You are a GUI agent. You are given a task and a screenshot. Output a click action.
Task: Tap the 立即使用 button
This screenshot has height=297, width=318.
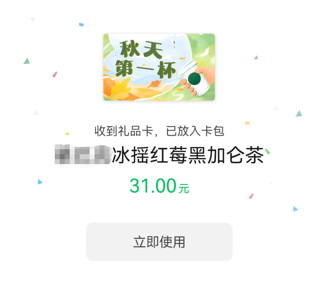click(x=159, y=242)
